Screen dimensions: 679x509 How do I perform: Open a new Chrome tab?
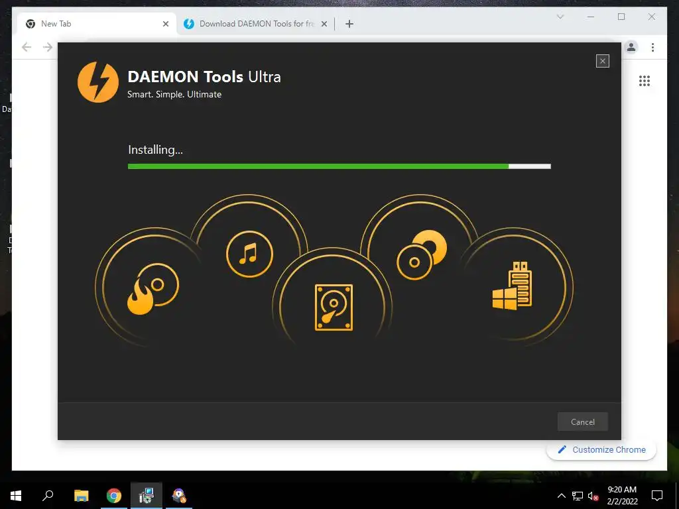click(349, 24)
